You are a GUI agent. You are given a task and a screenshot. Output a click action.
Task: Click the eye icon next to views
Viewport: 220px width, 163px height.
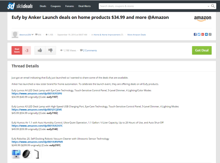tap(61, 50)
